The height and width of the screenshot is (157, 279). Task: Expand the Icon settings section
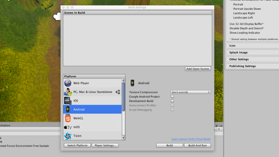(x=232, y=46)
